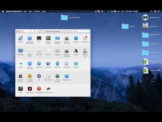The height and width of the screenshot is (122, 162).
Task: Open the Notifications preferences pane
Action: 85,39
